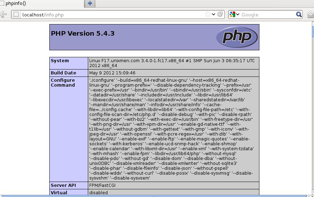Click the PHP logo image

pyautogui.click(x=237, y=37)
